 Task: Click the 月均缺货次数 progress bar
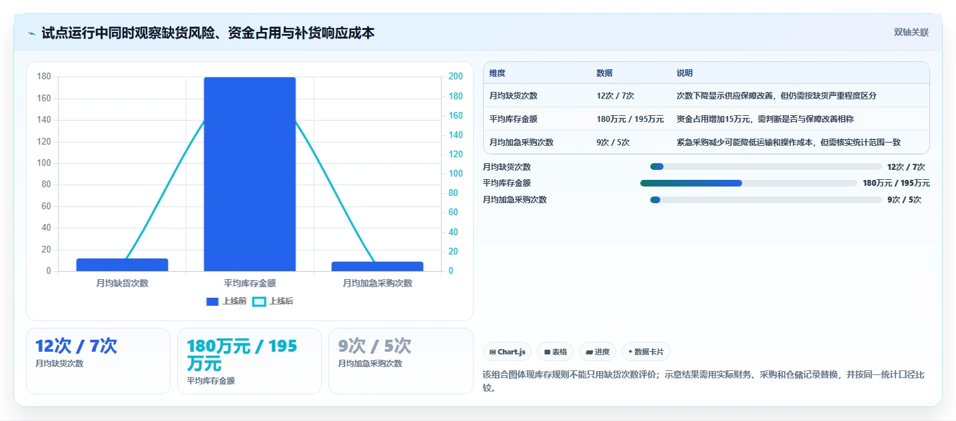click(765, 167)
